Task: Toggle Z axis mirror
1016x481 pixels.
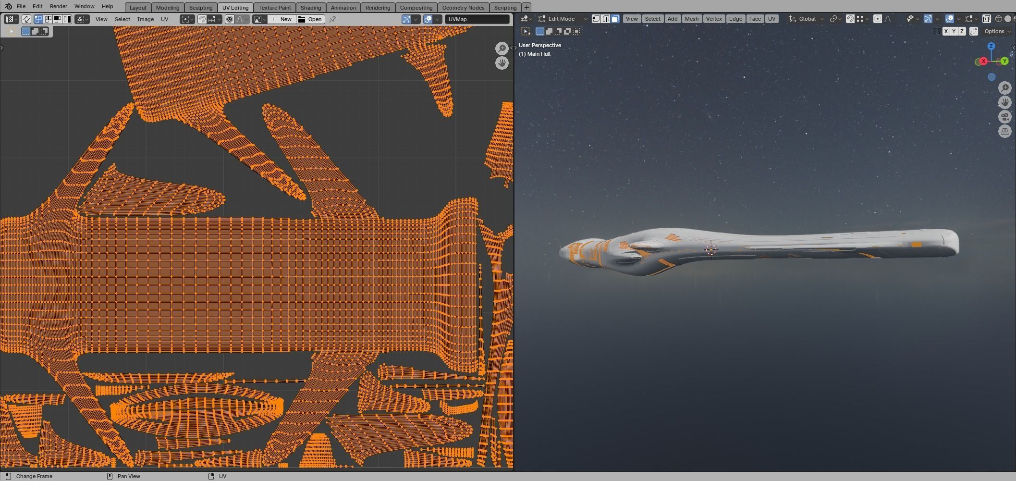Action: point(962,31)
